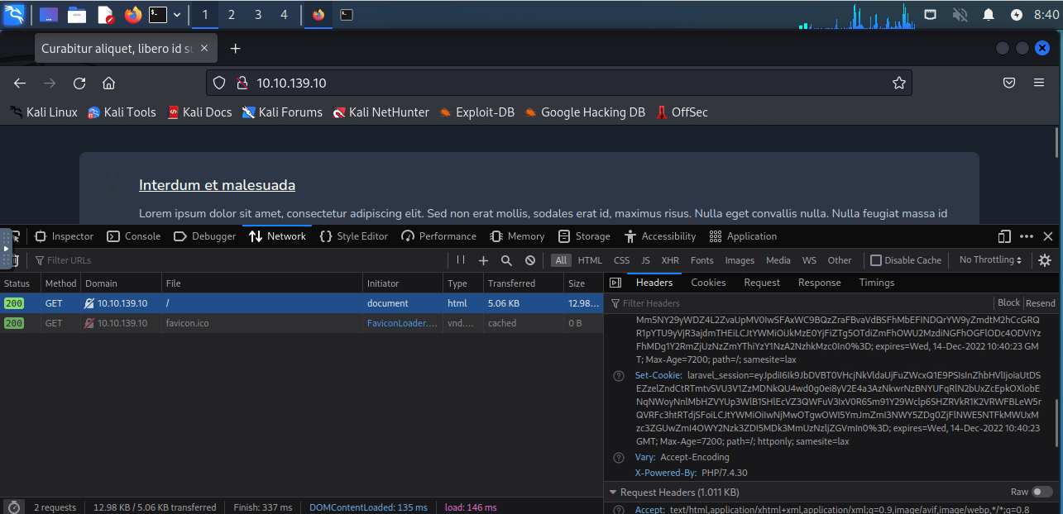
Task: Bookmark this page with star icon
Action: [899, 83]
